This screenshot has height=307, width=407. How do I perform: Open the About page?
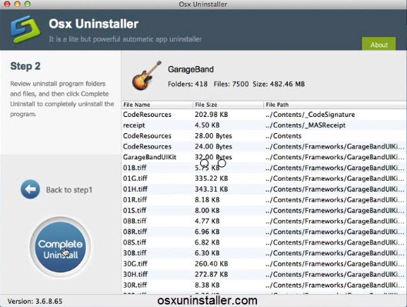tap(379, 43)
